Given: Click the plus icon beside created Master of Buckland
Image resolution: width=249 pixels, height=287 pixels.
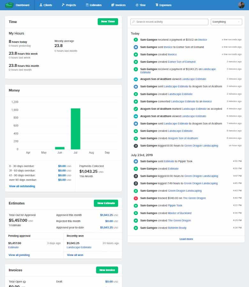Looking at the screenshot, I should pyautogui.click(x=136, y=213).
